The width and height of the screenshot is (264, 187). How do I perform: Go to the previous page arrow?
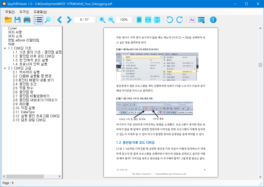coord(60,20)
